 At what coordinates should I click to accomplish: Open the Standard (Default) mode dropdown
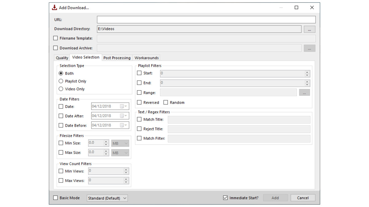(x=107, y=198)
